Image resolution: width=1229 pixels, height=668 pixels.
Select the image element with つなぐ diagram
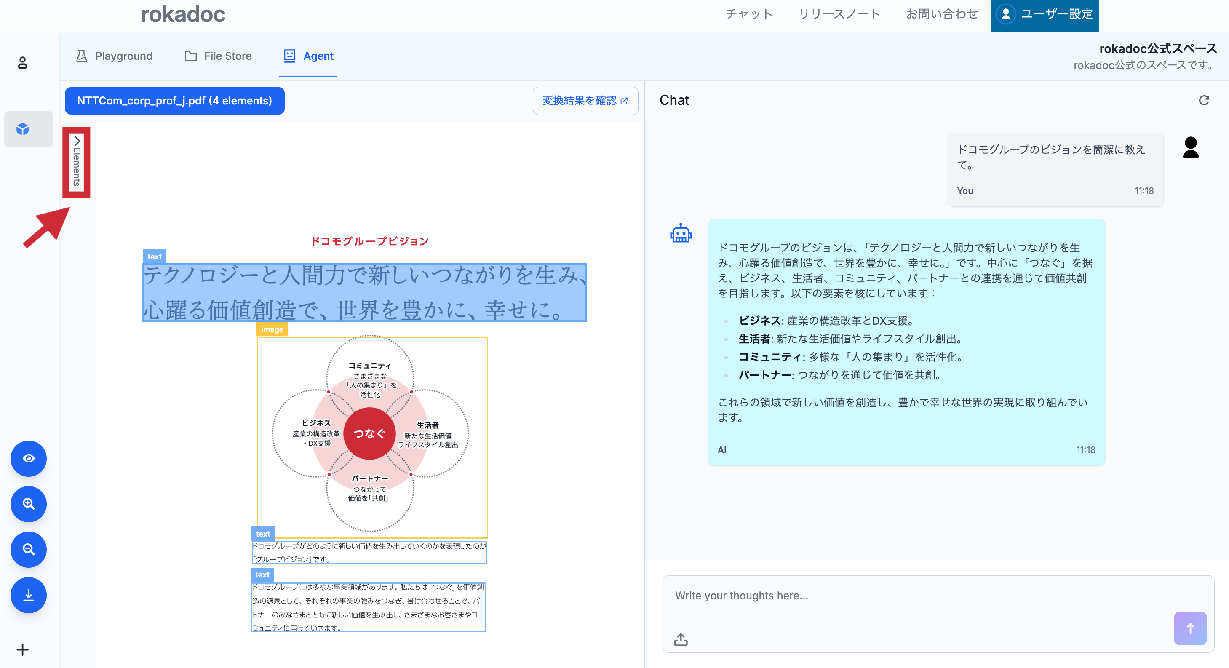[372, 437]
